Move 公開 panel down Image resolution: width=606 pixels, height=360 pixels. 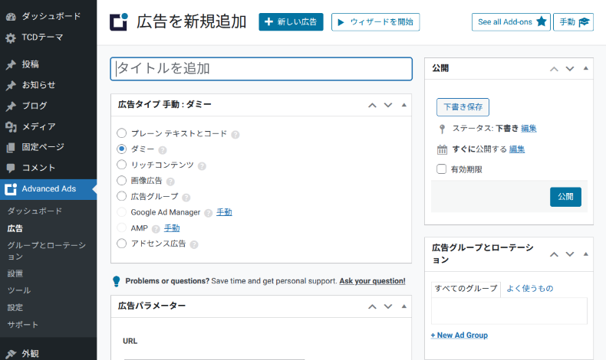coord(570,69)
